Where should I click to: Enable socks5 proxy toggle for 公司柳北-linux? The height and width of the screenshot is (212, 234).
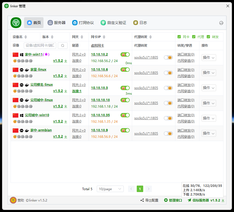pyautogui.click(x=168, y=88)
